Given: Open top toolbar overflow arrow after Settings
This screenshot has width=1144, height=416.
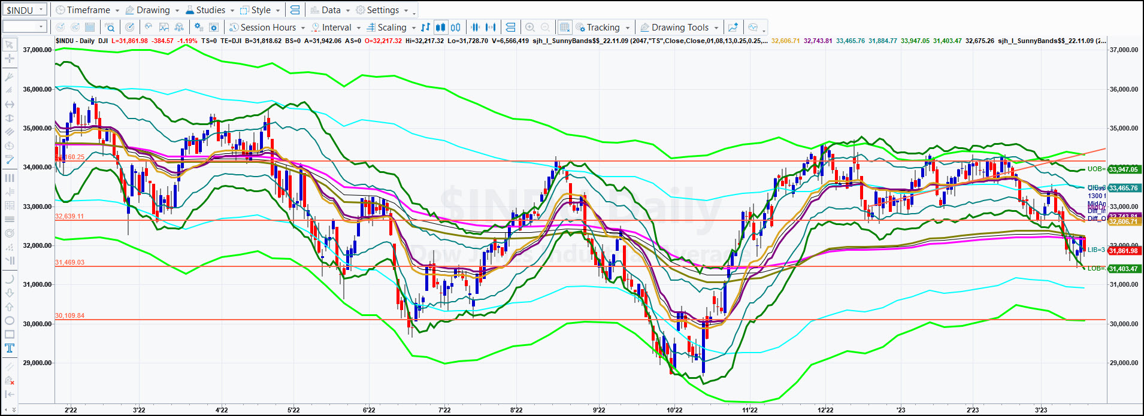Looking at the screenshot, I should click(x=415, y=14).
